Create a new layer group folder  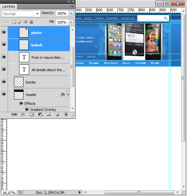tap(49, 114)
